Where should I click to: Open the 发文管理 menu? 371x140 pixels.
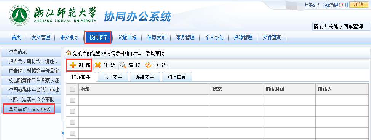pos(40,37)
